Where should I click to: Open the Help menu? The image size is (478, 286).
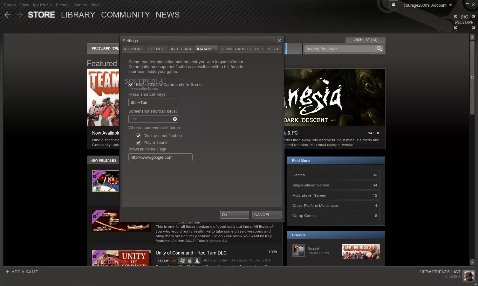pyautogui.click(x=95, y=5)
